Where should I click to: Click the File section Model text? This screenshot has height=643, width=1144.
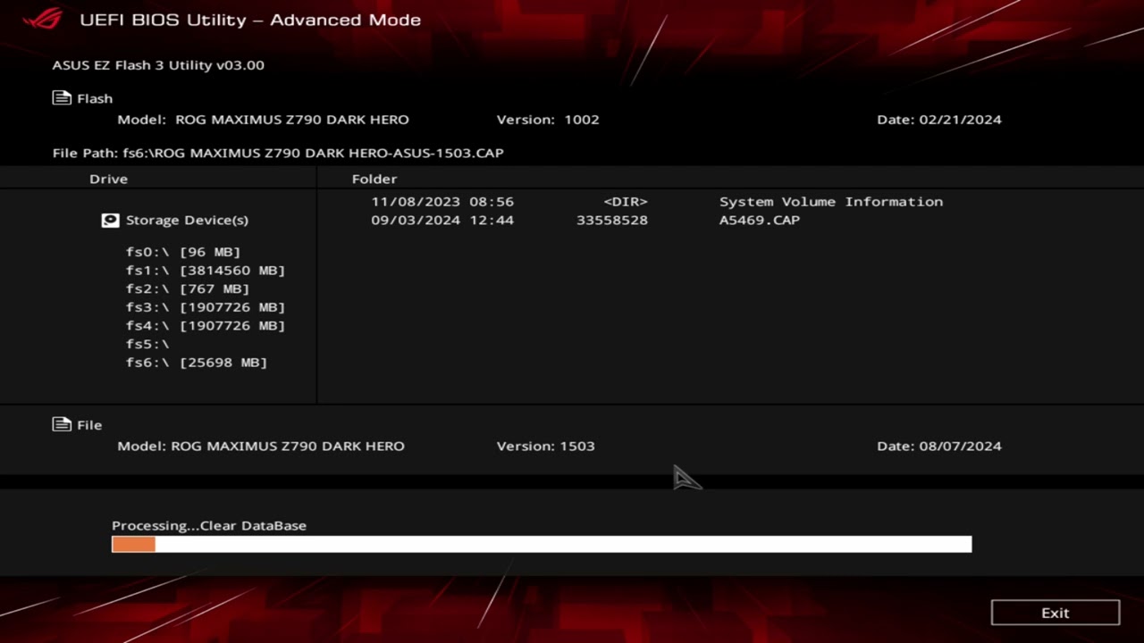(x=261, y=446)
